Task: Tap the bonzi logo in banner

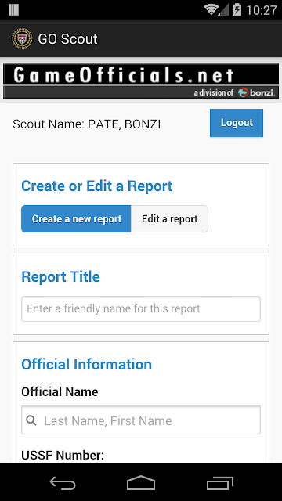Action: point(256,92)
